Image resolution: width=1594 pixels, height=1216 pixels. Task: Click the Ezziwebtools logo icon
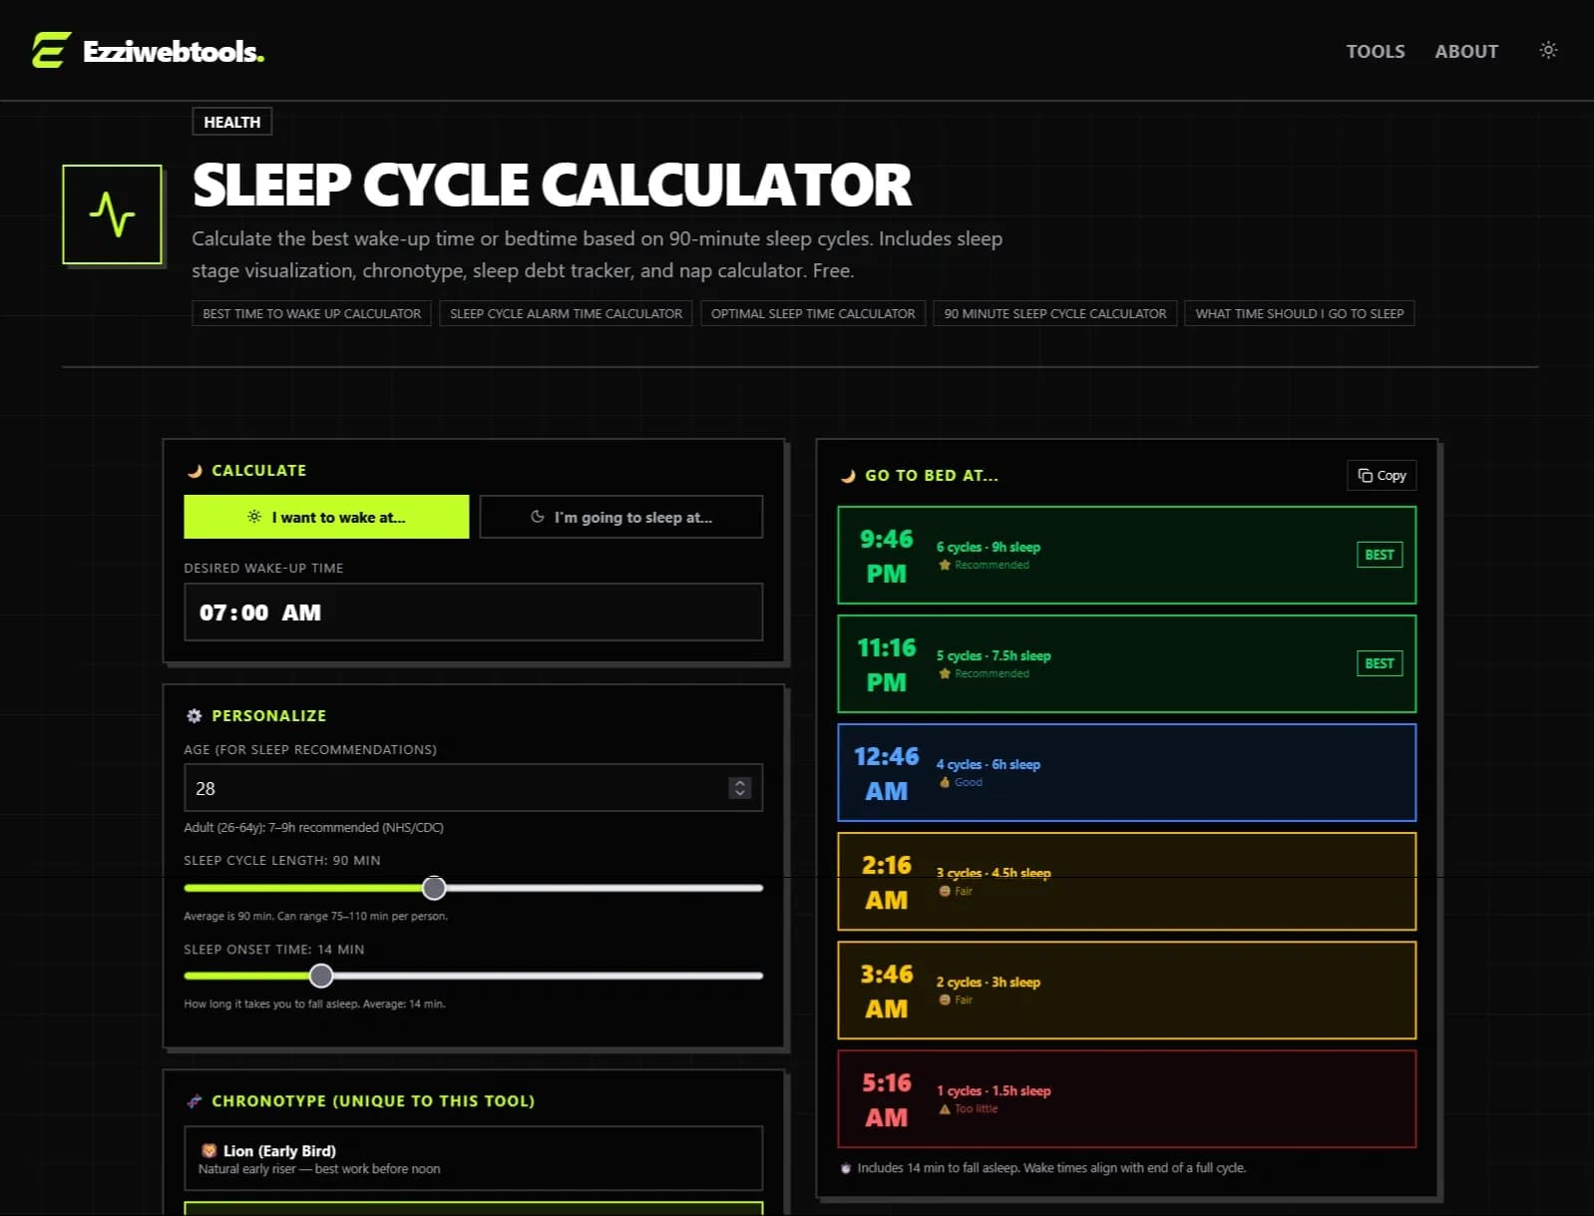51,50
